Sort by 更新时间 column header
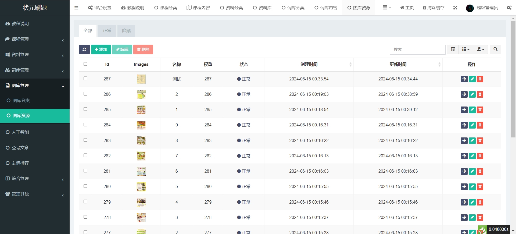The height and width of the screenshot is (234, 516). pos(398,65)
